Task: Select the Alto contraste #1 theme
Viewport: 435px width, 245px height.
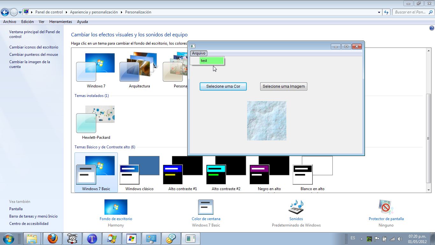Action: pos(182,173)
